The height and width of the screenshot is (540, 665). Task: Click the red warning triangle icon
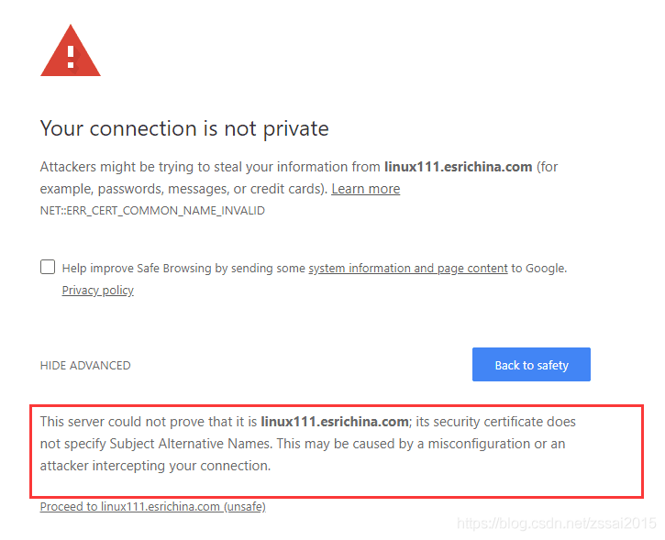coord(71,51)
